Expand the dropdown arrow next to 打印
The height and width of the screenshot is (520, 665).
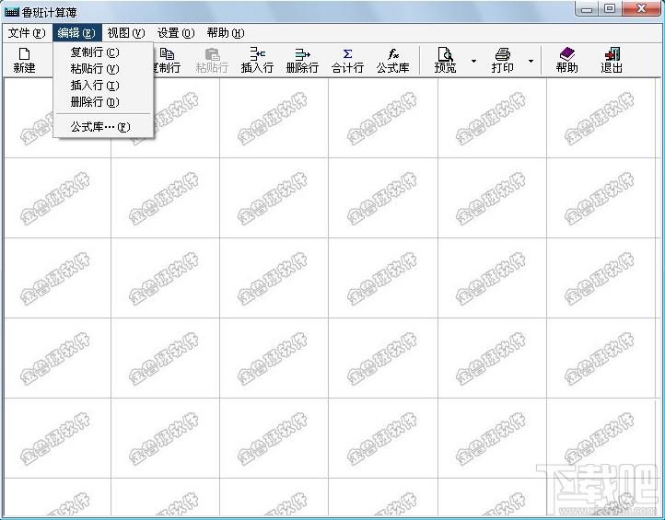pyautogui.click(x=531, y=61)
